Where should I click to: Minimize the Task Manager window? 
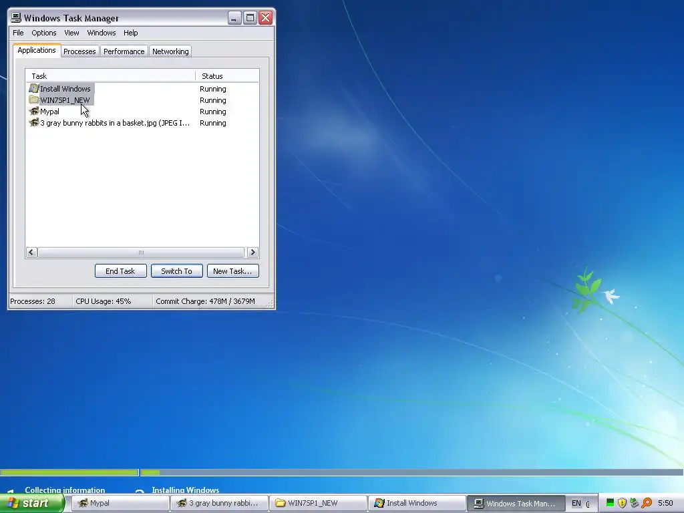[x=234, y=18]
